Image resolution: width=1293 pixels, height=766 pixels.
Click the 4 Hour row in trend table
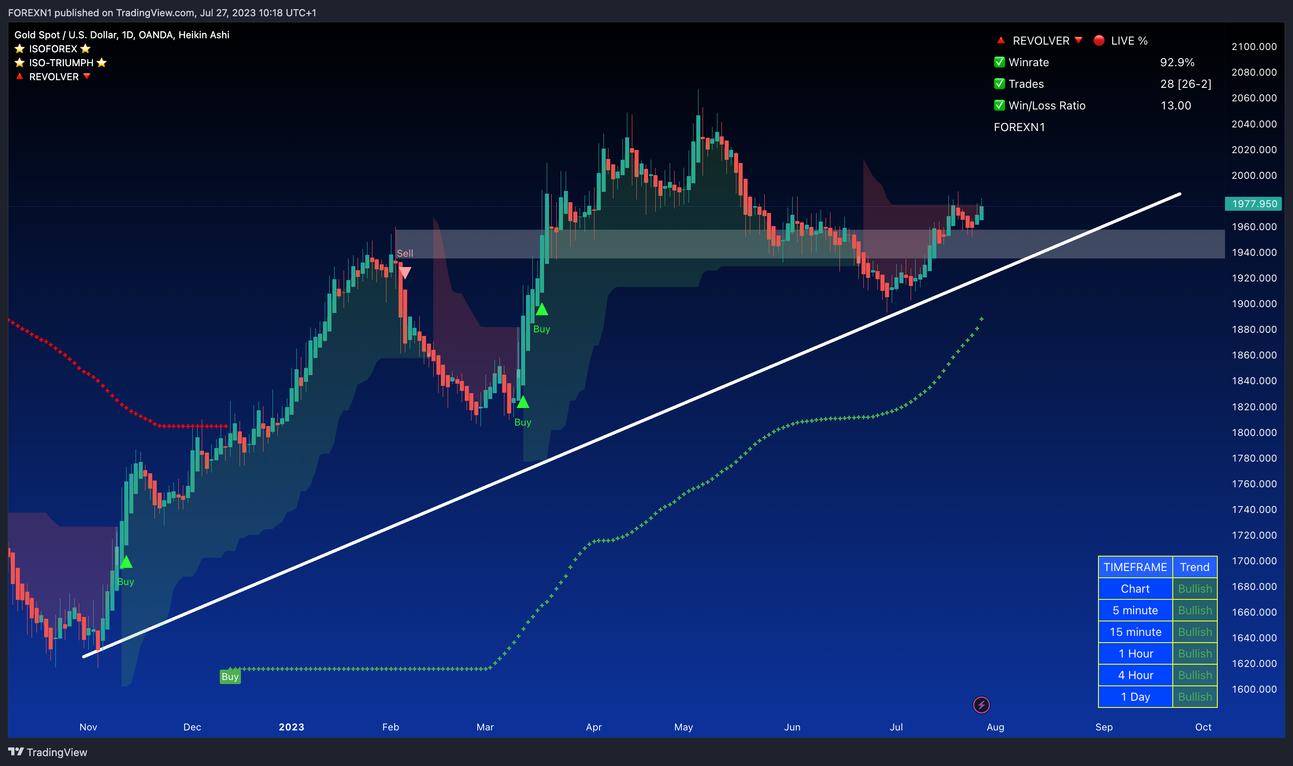click(x=1157, y=675)
